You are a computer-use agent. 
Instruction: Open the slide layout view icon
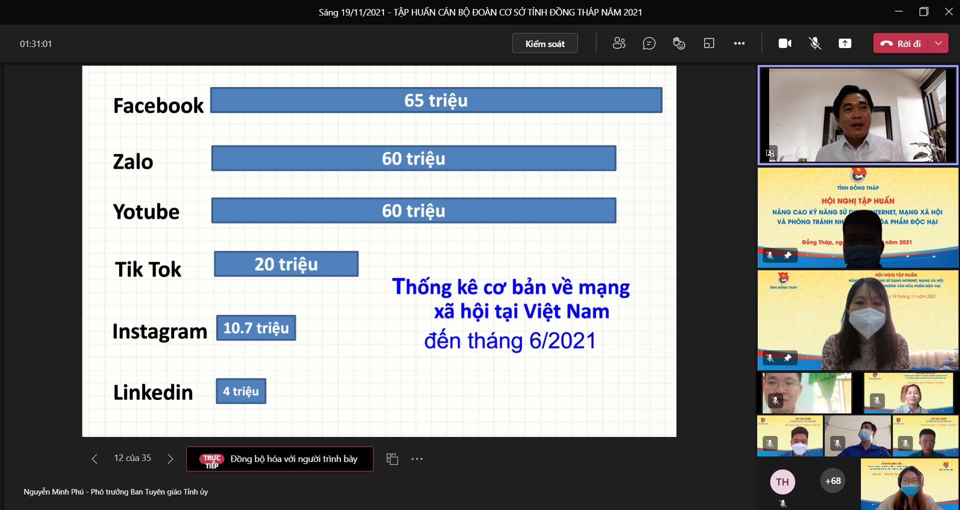[392, 459]
